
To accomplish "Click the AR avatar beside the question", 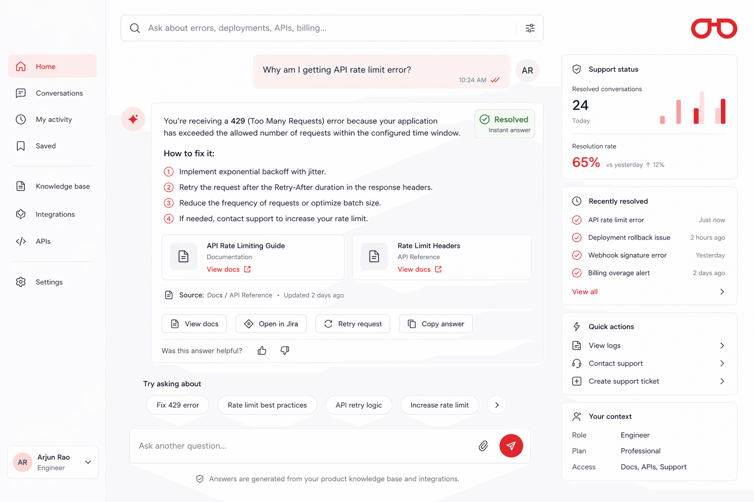I will (528, 71).
